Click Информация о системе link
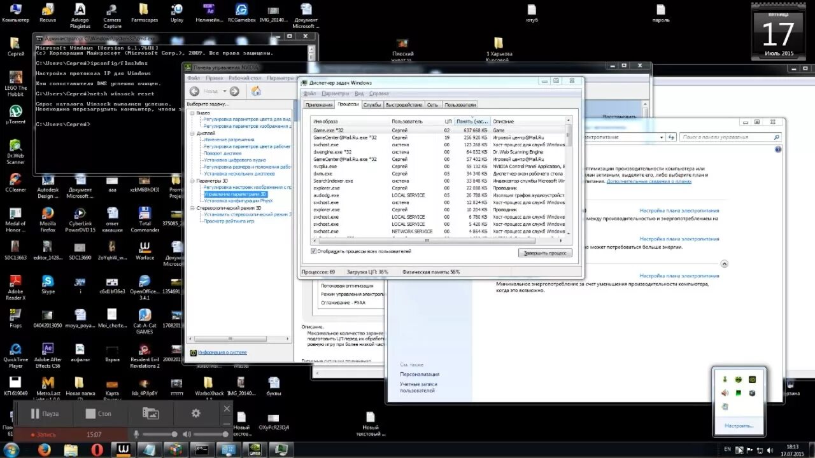 point(222,352)
